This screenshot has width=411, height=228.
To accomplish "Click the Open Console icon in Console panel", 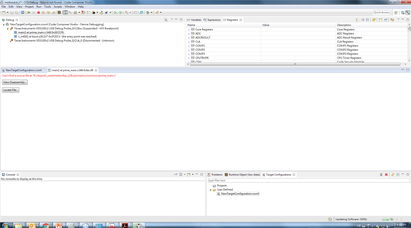I will [189, 174].
